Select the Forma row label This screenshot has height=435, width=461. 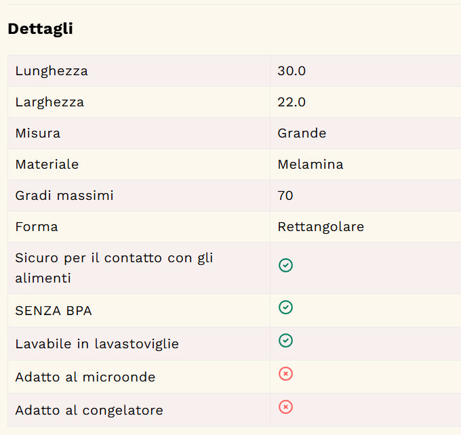(x=37, y=227)
